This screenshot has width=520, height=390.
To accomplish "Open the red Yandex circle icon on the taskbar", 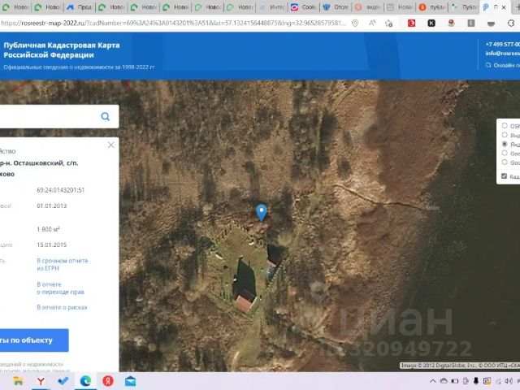I will coord(108,381).
